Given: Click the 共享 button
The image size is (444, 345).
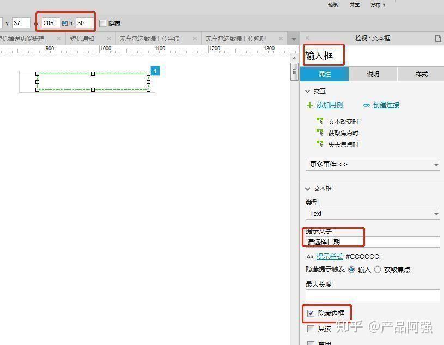Looking at the screenshot, I should pos(355,5).
